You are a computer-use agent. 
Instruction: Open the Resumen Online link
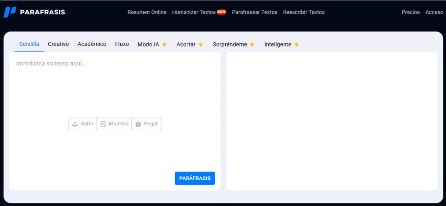(x=147, y=12)
